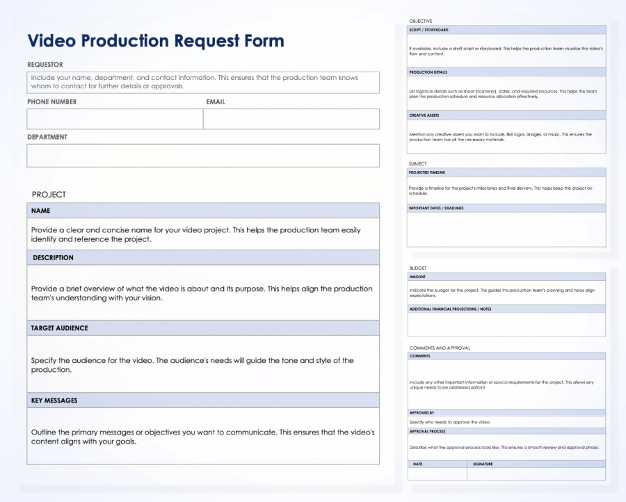Image resolution: width=626 pixels, height=502 pixels.
Task: Click inside the Phone Number field
Action: [x=113, y=119]
